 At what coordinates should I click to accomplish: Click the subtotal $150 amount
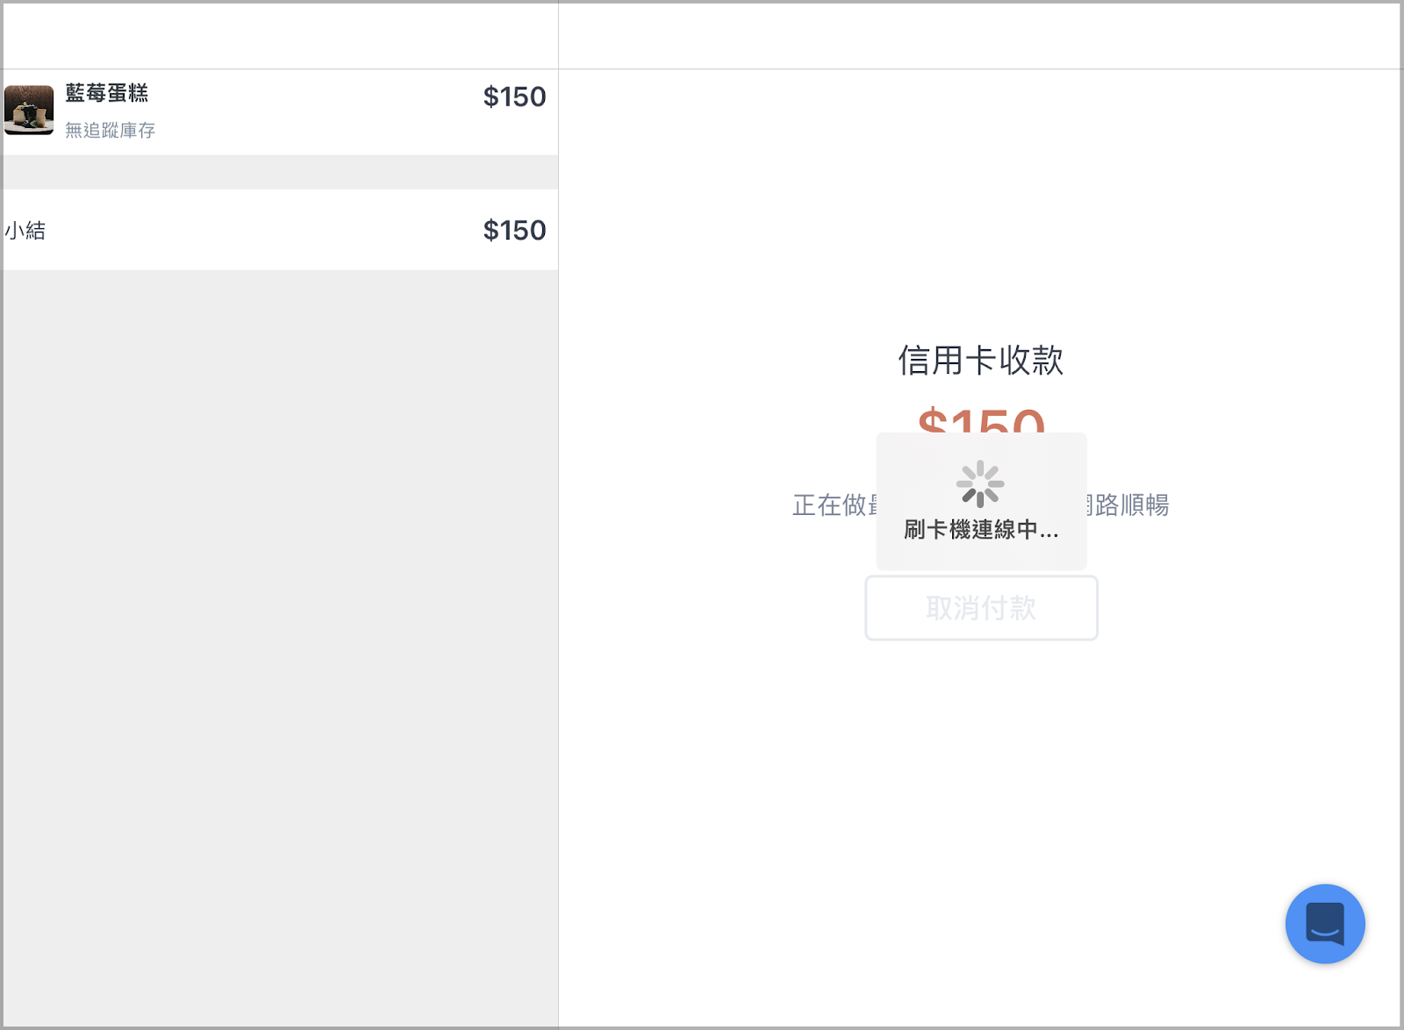[x=514, y=230]
